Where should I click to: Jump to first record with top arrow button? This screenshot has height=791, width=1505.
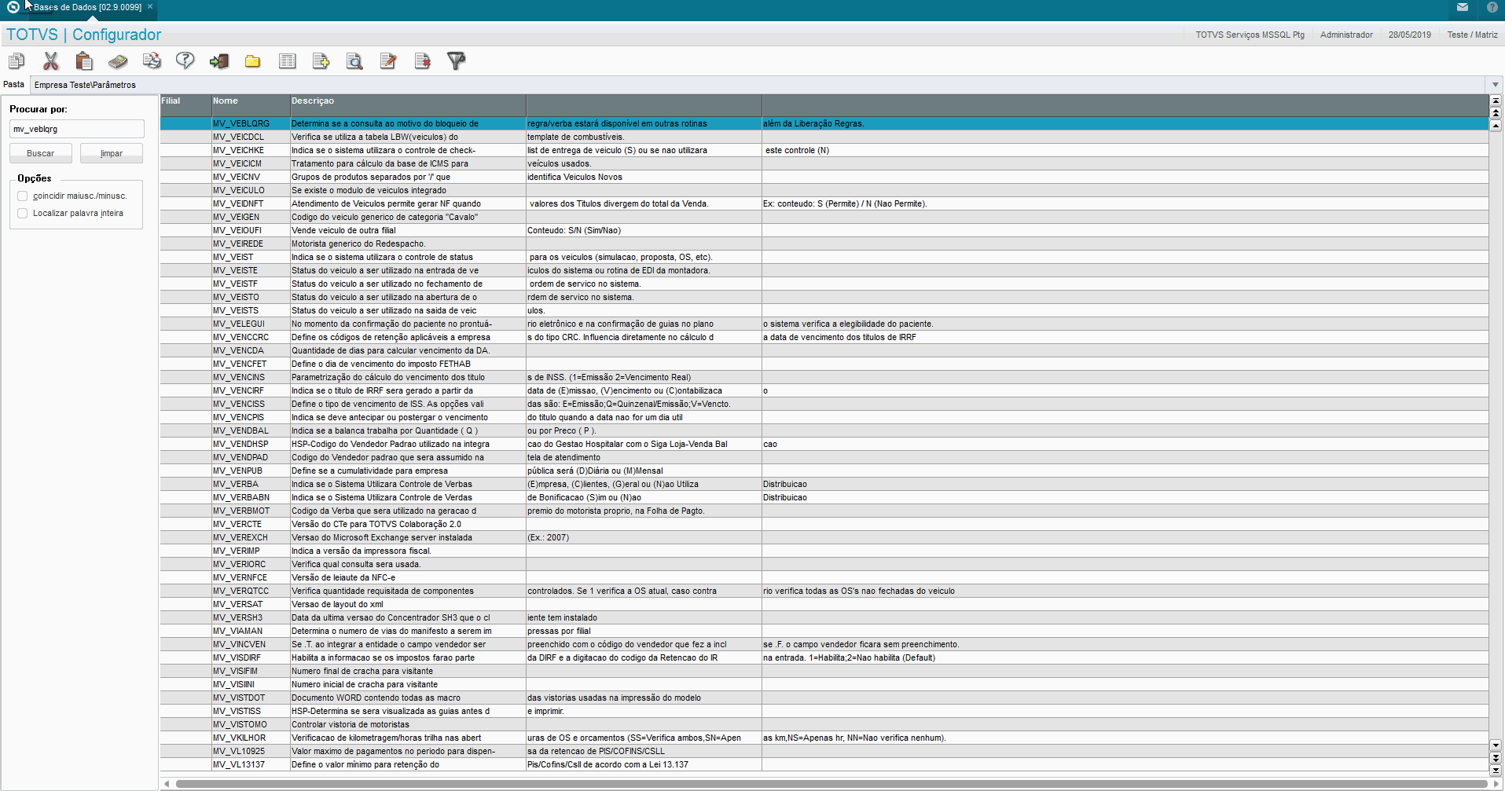(x=1496, y=101)
